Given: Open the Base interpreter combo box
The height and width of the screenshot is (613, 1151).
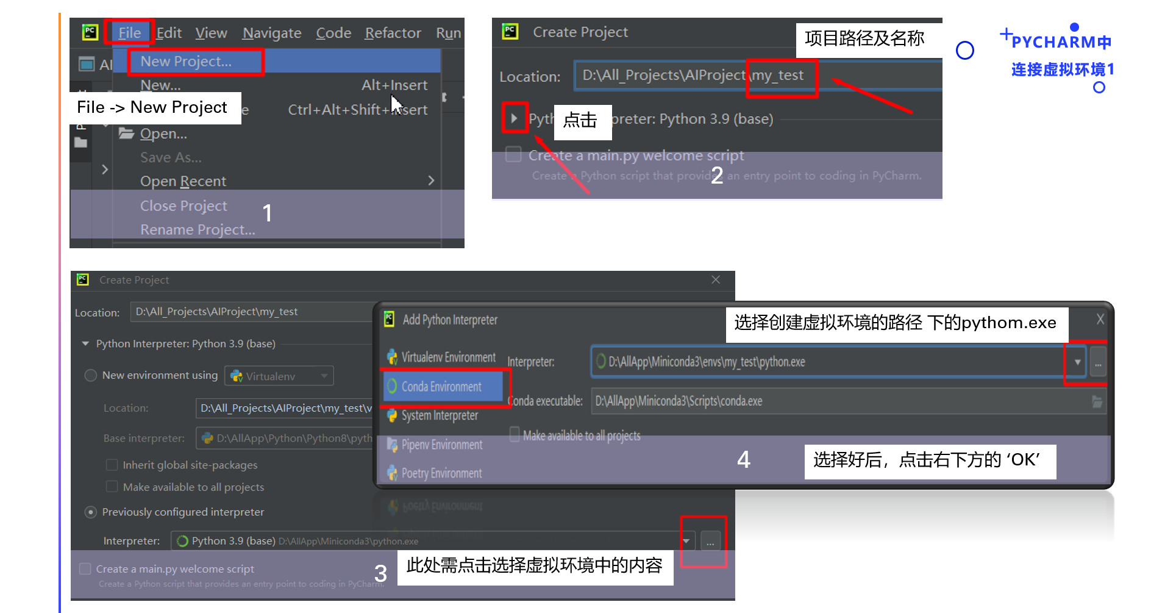Looking at the screenshot, I should point(284,438).
